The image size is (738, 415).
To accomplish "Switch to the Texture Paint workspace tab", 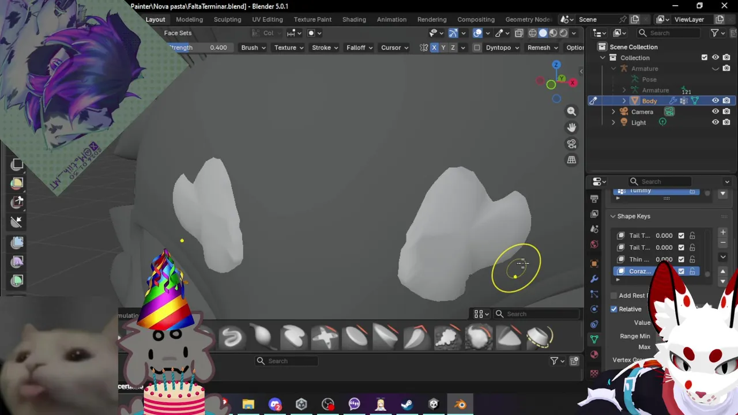I will pos(312,19).
